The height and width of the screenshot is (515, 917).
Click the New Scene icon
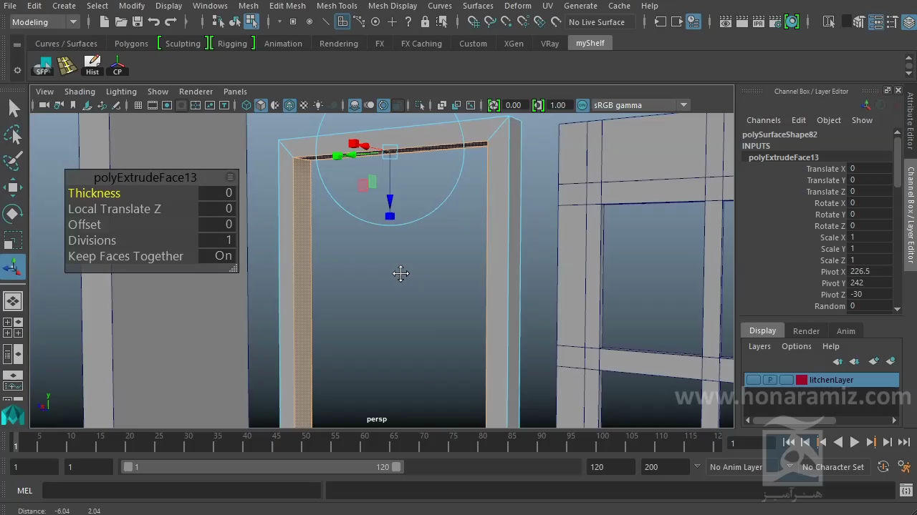[105, 22]
